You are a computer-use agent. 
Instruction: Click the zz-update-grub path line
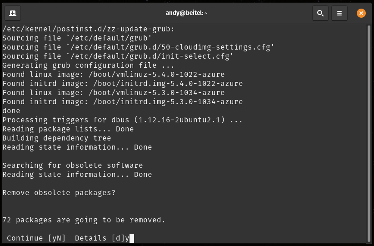coord(89,29)
